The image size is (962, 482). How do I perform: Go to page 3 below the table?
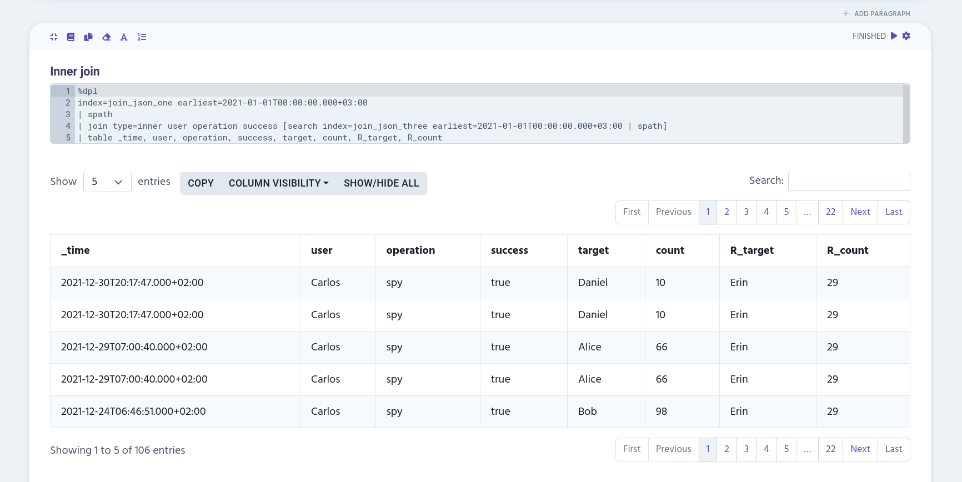(746, 449)
